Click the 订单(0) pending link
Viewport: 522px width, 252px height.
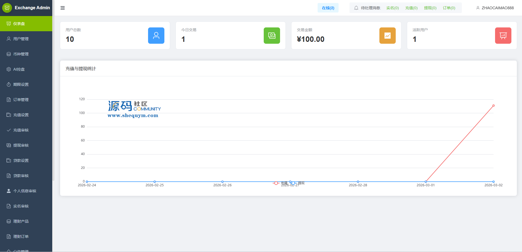pos(449,8)
